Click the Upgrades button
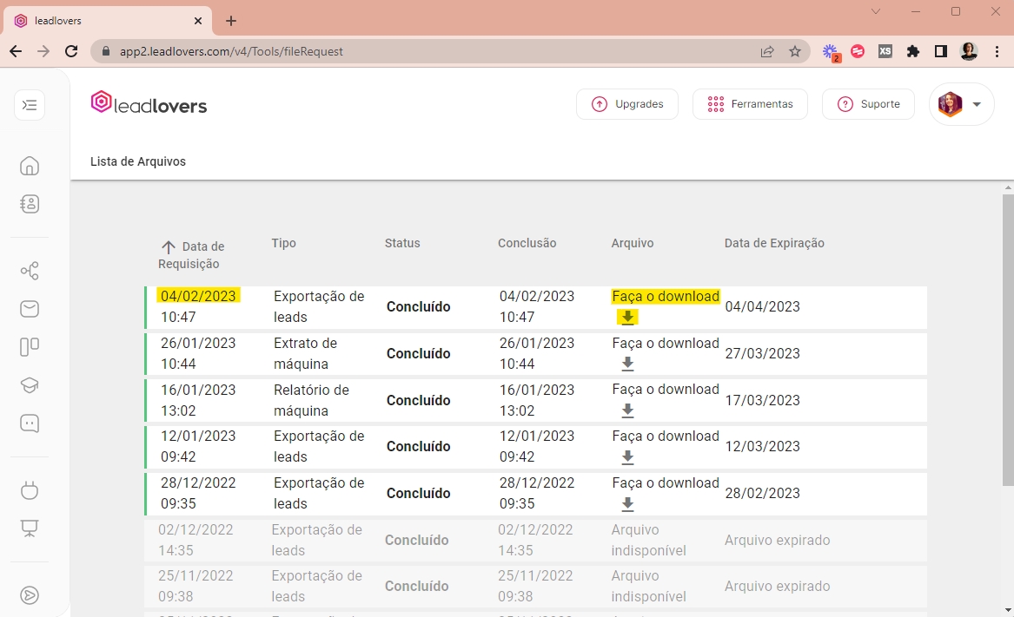The height and width of the screenshot is (617, 1014). pyautogui.click(x=626, y=104)
